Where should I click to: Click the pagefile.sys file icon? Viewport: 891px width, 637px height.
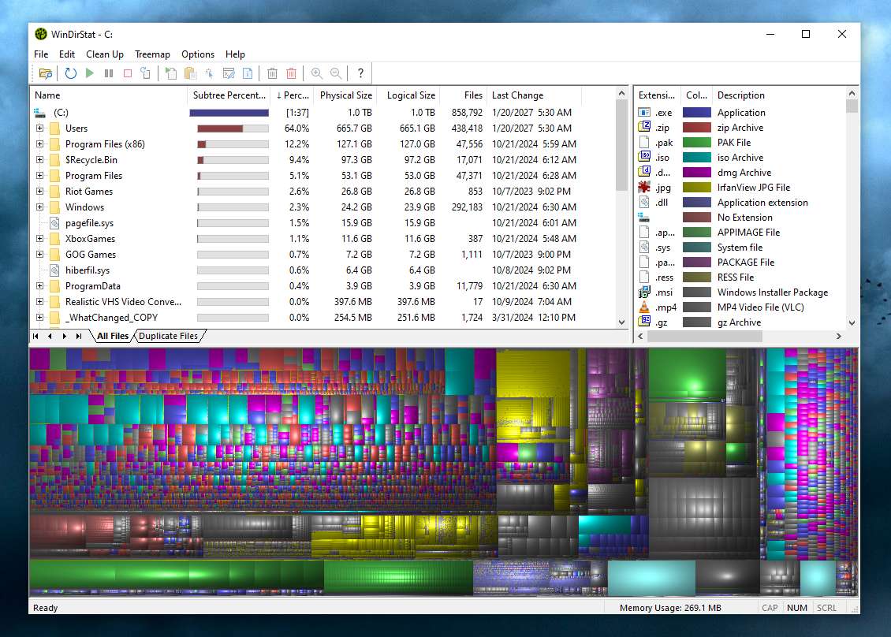(x=54, y=223)
